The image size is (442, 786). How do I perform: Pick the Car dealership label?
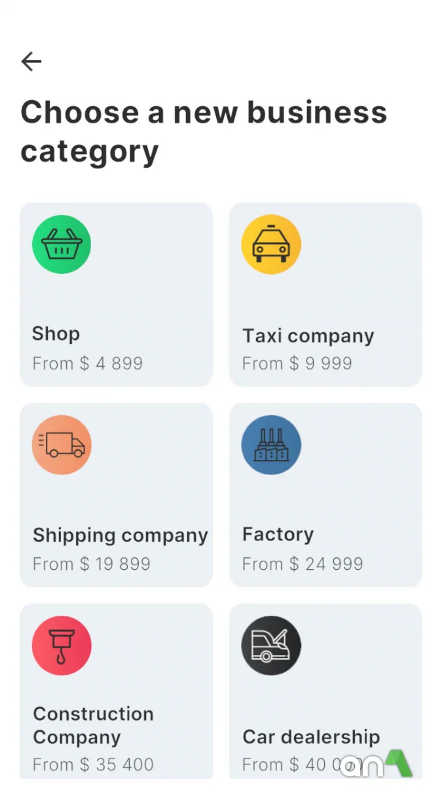311,736
